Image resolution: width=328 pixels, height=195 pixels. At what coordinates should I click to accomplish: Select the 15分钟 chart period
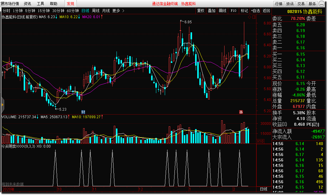click(43, 11)
